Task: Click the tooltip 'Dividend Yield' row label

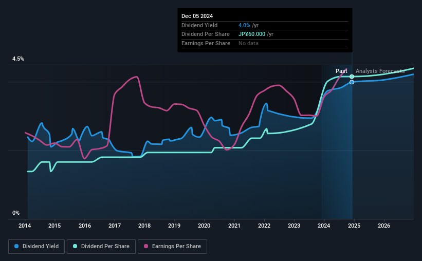Action: coord(199,25)
